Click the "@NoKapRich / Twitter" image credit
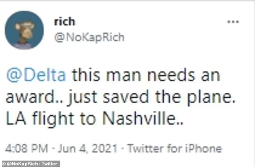Image resolution: width=255 pixels, height=167 pixels. 30,164
